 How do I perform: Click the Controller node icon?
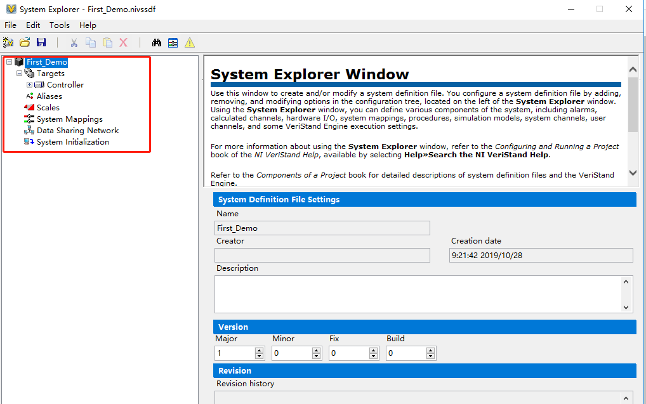(x=39, y=85)
